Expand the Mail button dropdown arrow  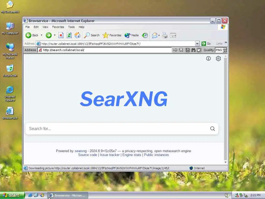tap(159, 35)
